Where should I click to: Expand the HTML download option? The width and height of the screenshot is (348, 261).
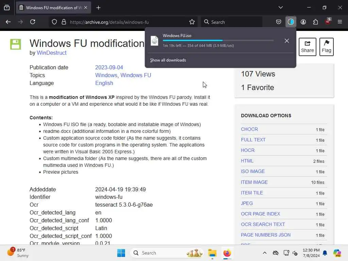click(247, 161)
